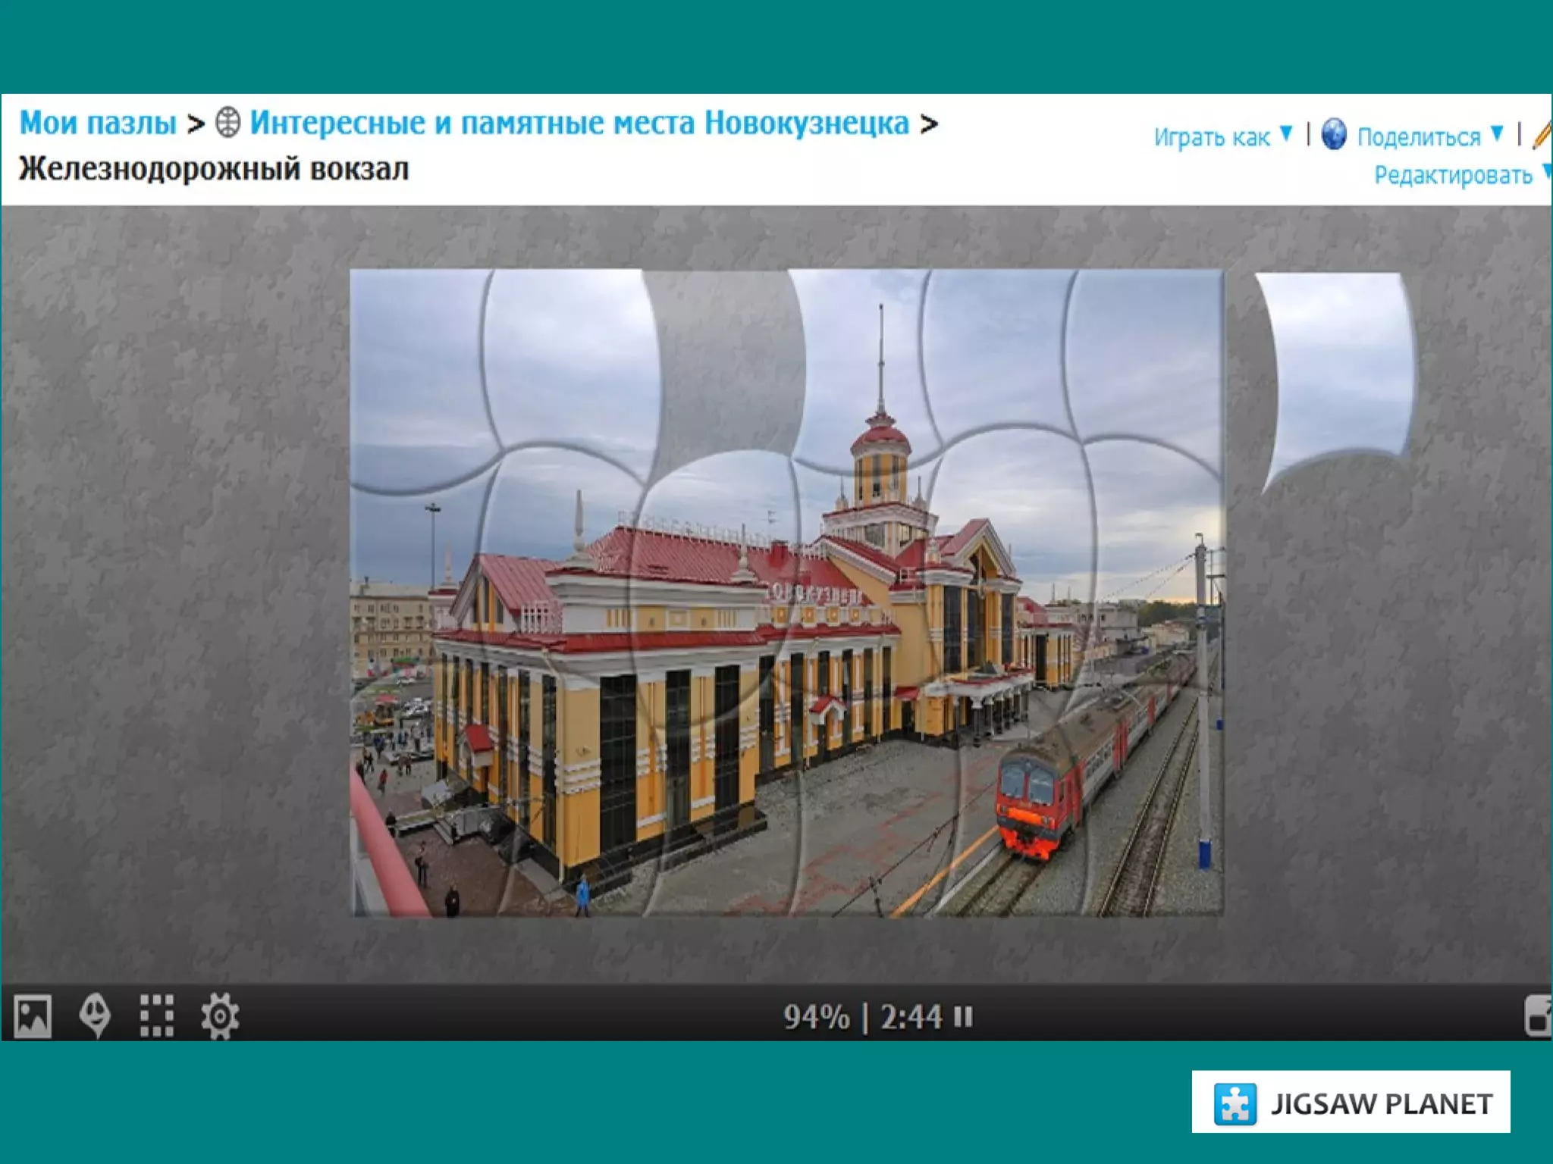
Task: Click the fullscreen icon in bottom bar
Action: [1538, 1015]
